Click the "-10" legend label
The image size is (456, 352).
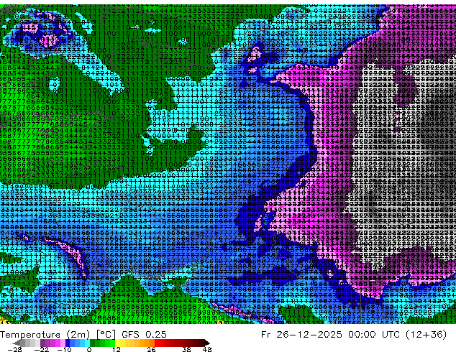pyautogui.click(x=64, y=349)
